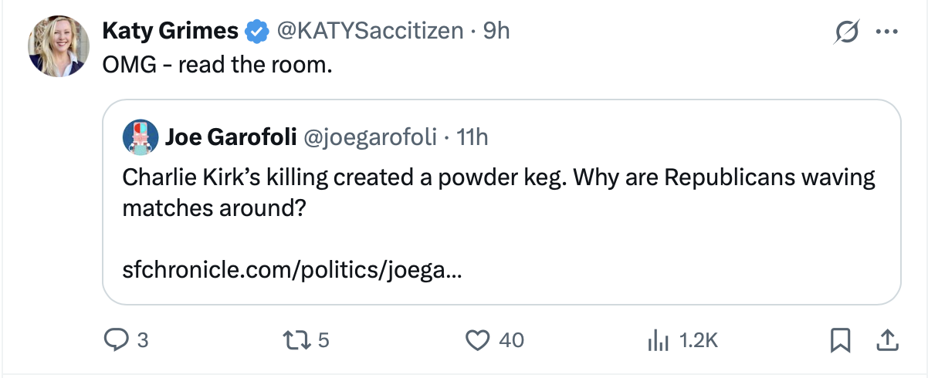Viewport: 928px width, 378px height.
Task: Click the Joe Garofoli name in quote
Action: 231,137
